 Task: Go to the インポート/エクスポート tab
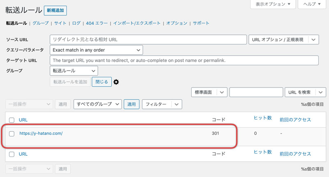[137, 23]
